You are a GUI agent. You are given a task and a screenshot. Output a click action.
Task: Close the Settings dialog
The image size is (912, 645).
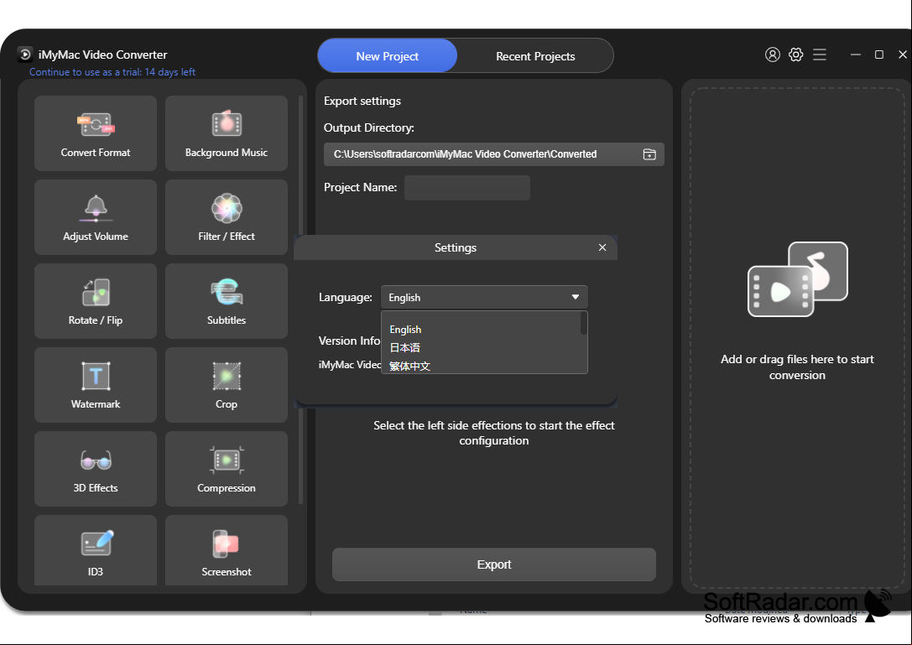tap(602, 247)
